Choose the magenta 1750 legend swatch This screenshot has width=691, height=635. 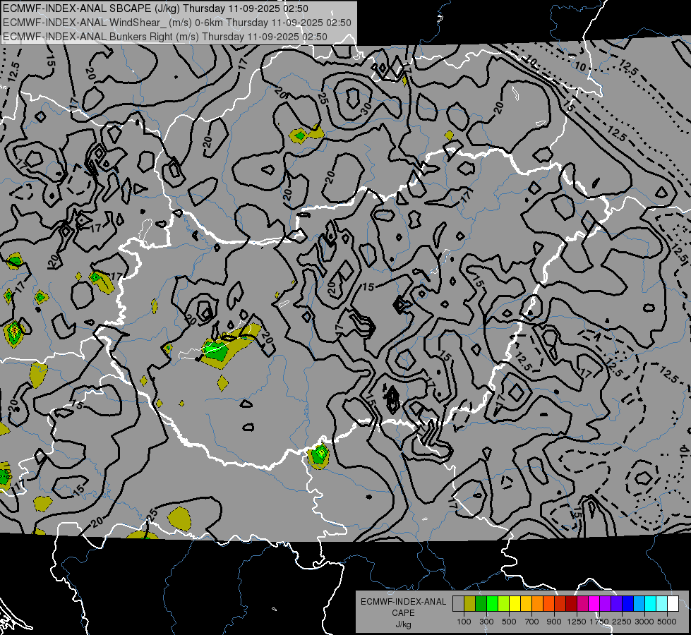[x=594, y=603]
